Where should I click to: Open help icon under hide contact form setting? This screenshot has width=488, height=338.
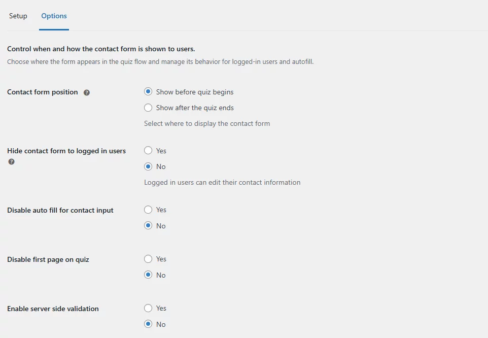[11, 161]
